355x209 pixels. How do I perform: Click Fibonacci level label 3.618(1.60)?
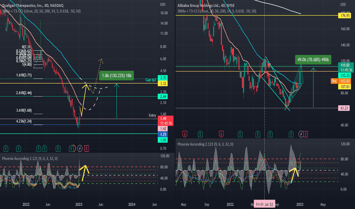click(x=24, y=110)
